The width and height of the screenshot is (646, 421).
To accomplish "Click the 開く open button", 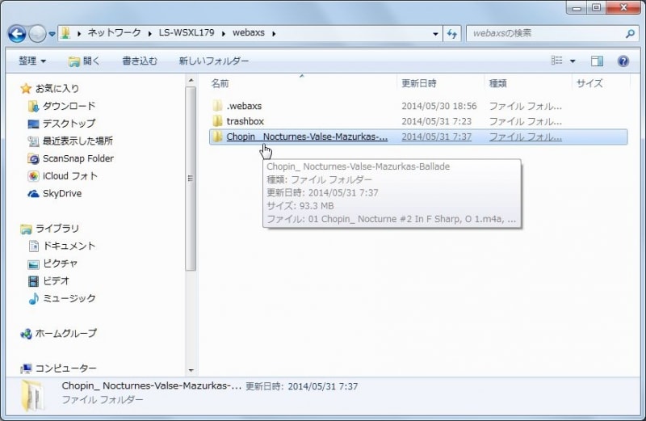I will tap(85, 61).
